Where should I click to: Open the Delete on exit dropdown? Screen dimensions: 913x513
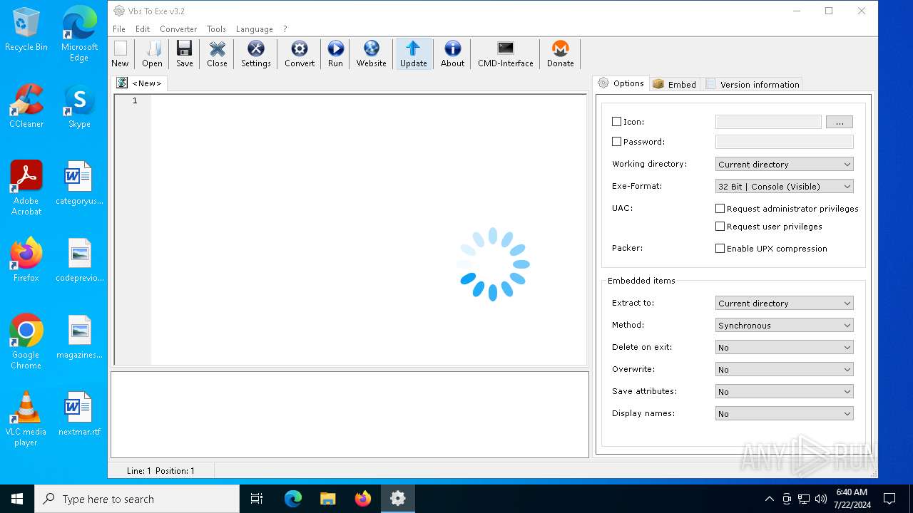[x=785, y=347]
